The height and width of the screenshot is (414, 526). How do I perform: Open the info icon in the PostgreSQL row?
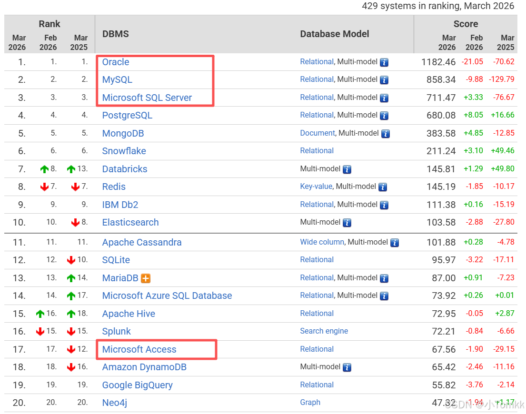[x=384, y=116]
